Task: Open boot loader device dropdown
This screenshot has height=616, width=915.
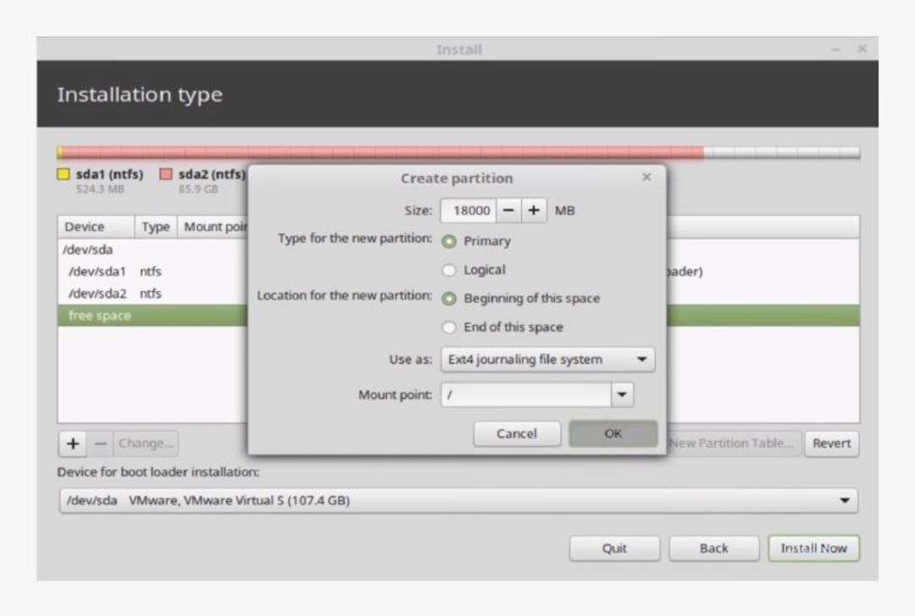Action: (x=458, y=501)
